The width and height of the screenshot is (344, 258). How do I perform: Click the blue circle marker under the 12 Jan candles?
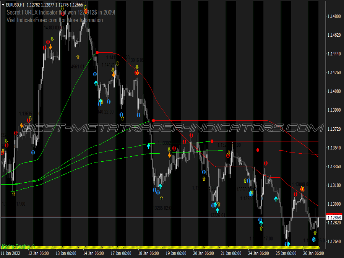point(33,152)
